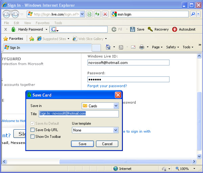Click the Internet zone globe icon
203x173 pixels.
click(x=115, y=169)
